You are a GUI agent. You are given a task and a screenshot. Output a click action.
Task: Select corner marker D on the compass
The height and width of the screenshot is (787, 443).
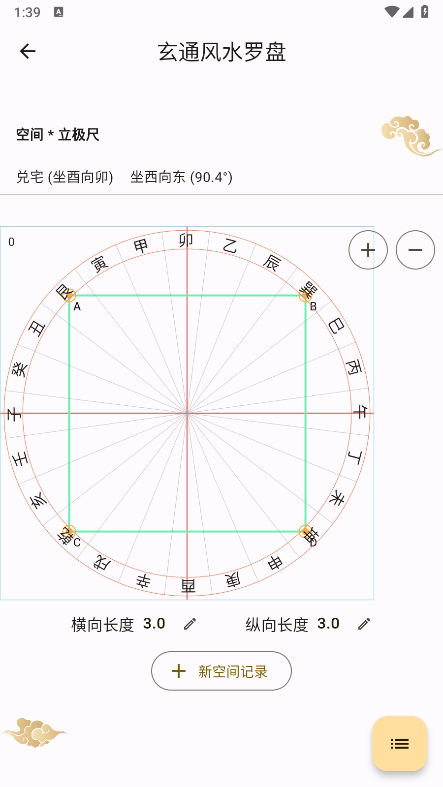click(305, 531)
